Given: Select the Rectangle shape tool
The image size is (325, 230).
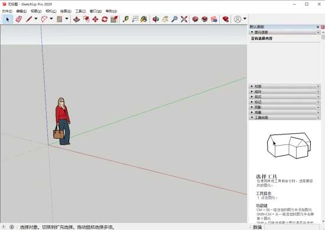Looking at the screenshot, I should coord(60,19).
